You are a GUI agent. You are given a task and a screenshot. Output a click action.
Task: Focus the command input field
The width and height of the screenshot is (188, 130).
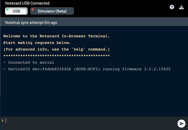[90, 121]
